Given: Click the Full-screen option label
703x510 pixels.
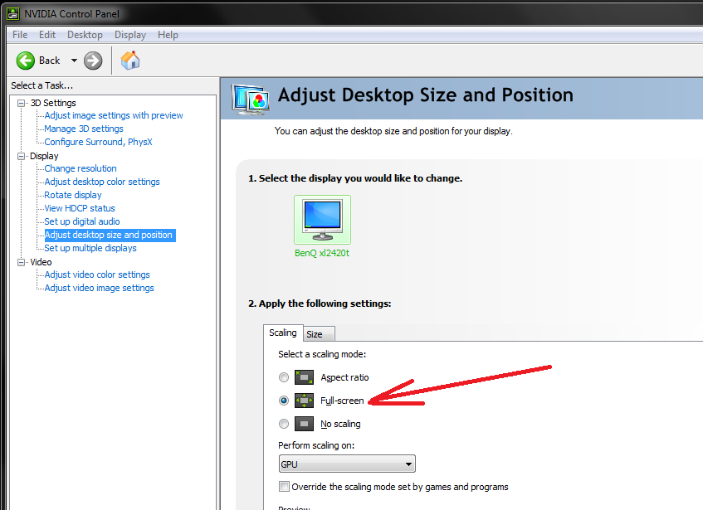Looking at the screenshot, I should [342, 401].
